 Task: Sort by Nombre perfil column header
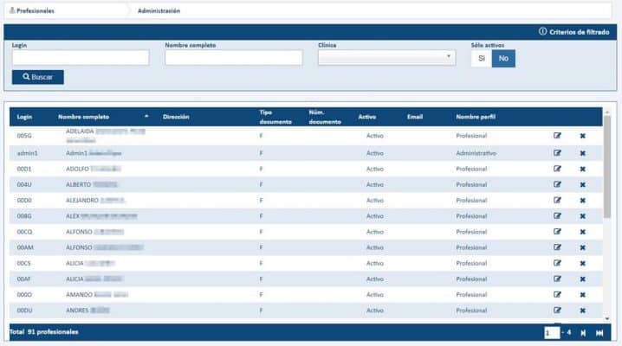476,116
